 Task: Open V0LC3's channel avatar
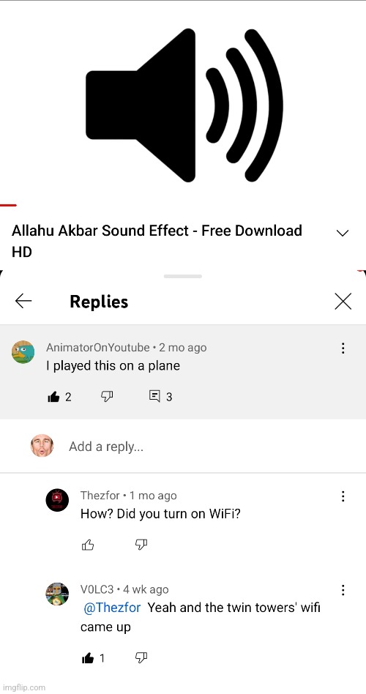[57, 594]
